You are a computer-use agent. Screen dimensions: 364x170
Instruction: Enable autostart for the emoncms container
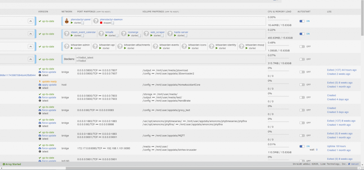pos(302,123)
